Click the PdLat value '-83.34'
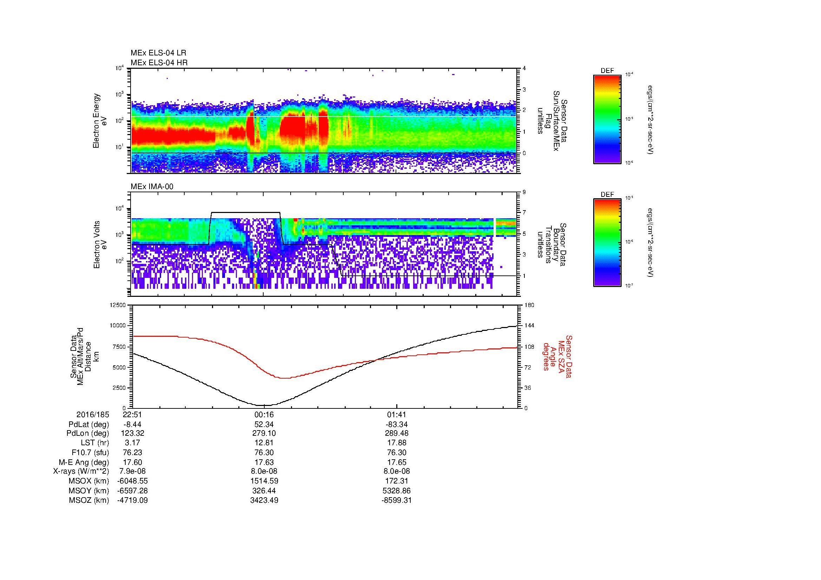This screenshot has width=821, height=580. pos(397,425)
